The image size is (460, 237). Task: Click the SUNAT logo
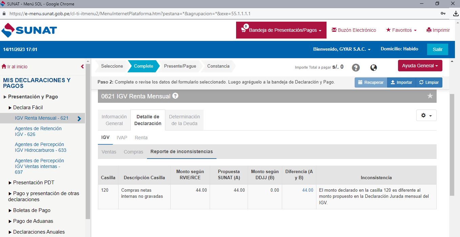(29, 30)
